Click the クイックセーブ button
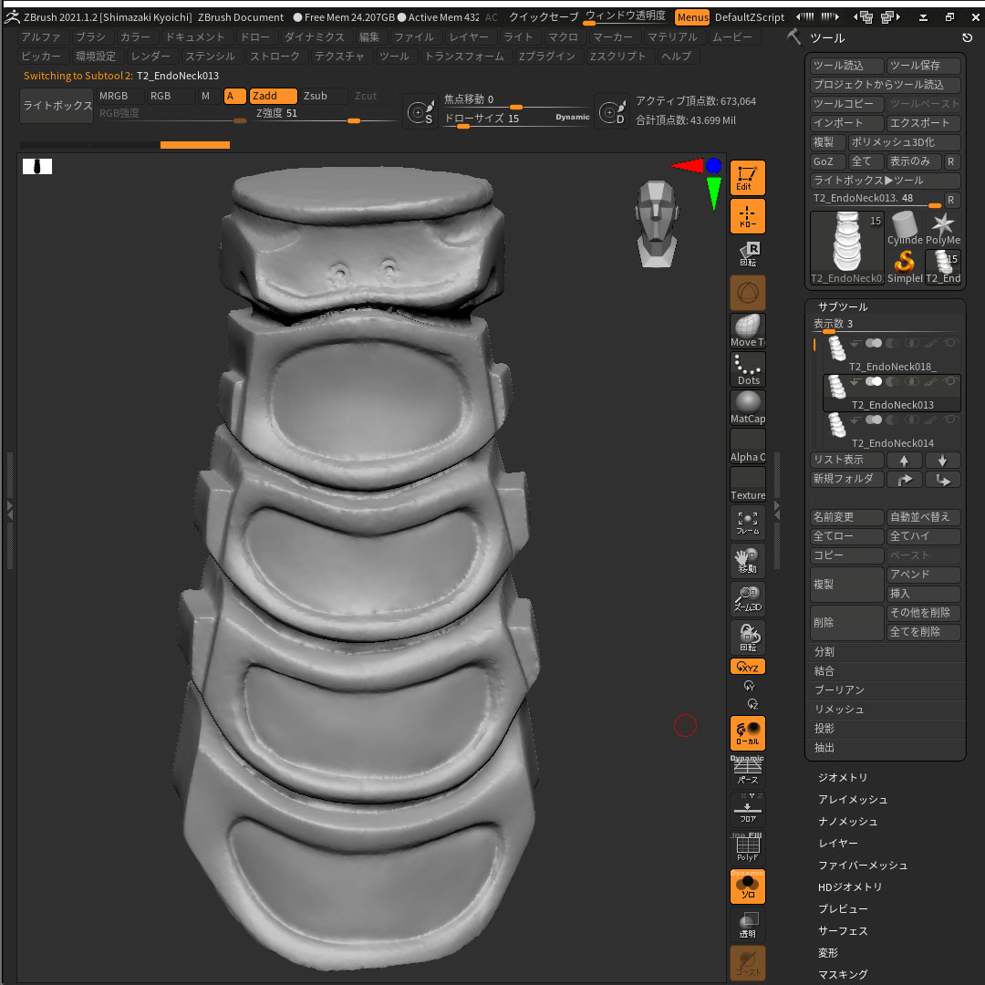 pyautogui.click(x=544, y=17)
